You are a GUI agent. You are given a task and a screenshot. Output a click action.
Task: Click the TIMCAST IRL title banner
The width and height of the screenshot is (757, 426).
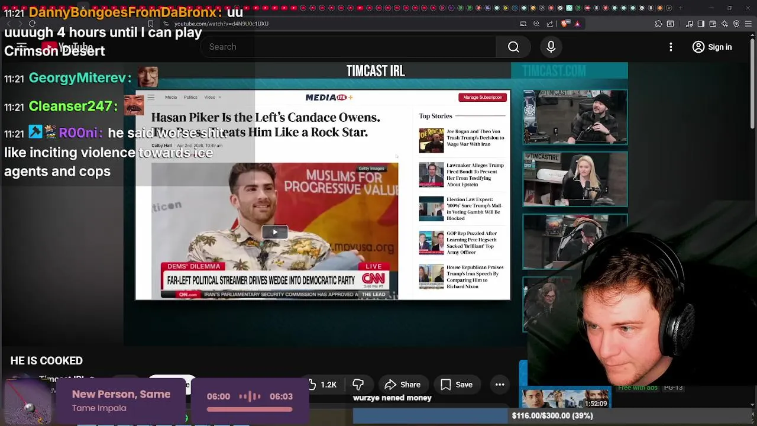[376, 71]
